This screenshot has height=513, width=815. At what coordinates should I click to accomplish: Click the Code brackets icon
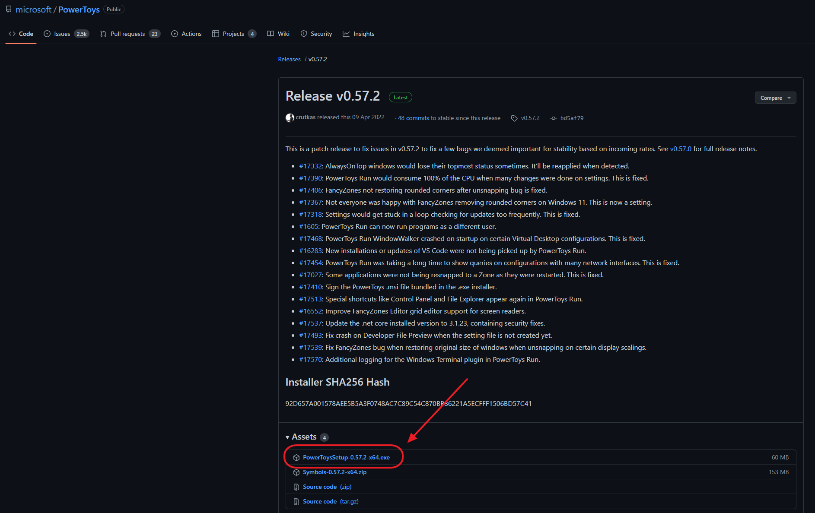tap(12, 34)
